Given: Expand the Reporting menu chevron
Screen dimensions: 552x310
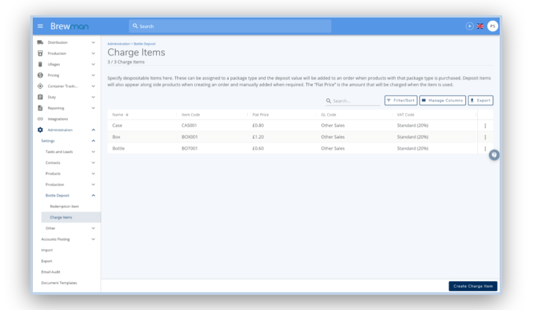Looking at the screenshot, I should point(93,108).
